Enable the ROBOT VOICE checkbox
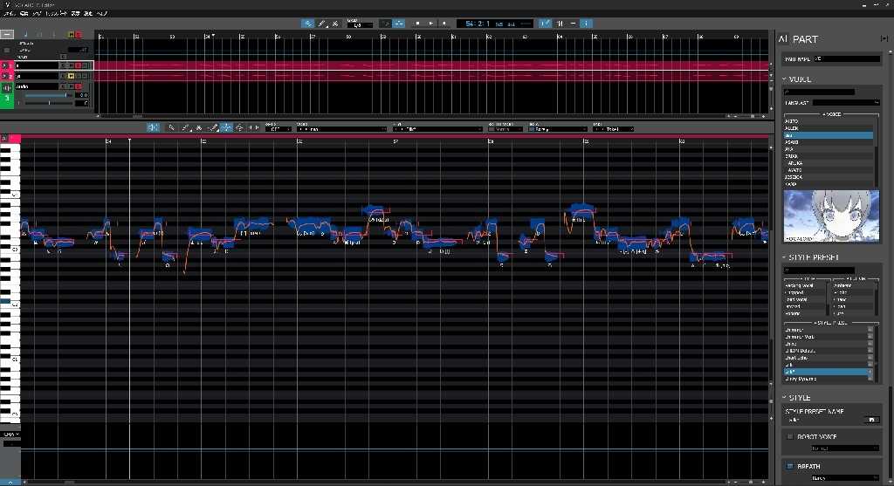 coord(789,436)
